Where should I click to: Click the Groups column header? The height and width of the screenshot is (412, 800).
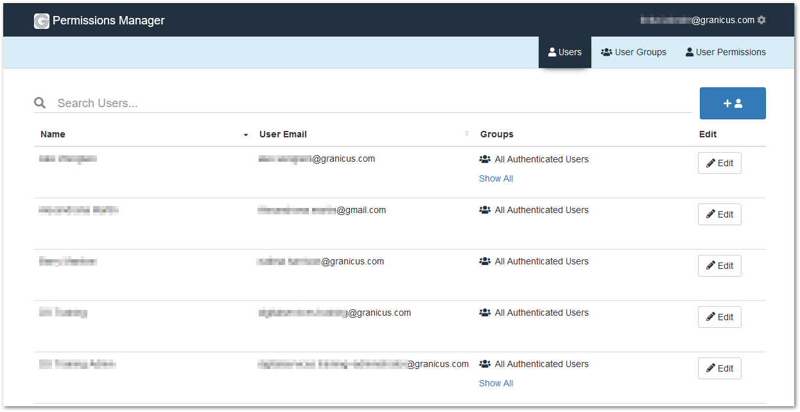497,134
